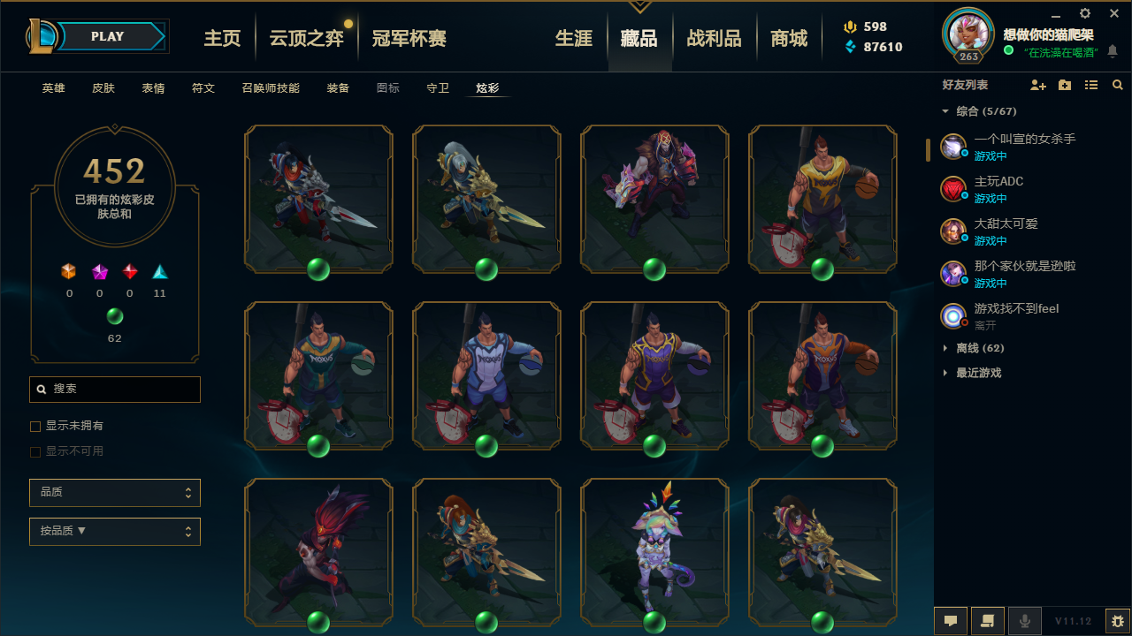The height and width of the screenshot is (636, 1132).
Task: Click the 搜索 search input field
Action: (x=115, y=390)
